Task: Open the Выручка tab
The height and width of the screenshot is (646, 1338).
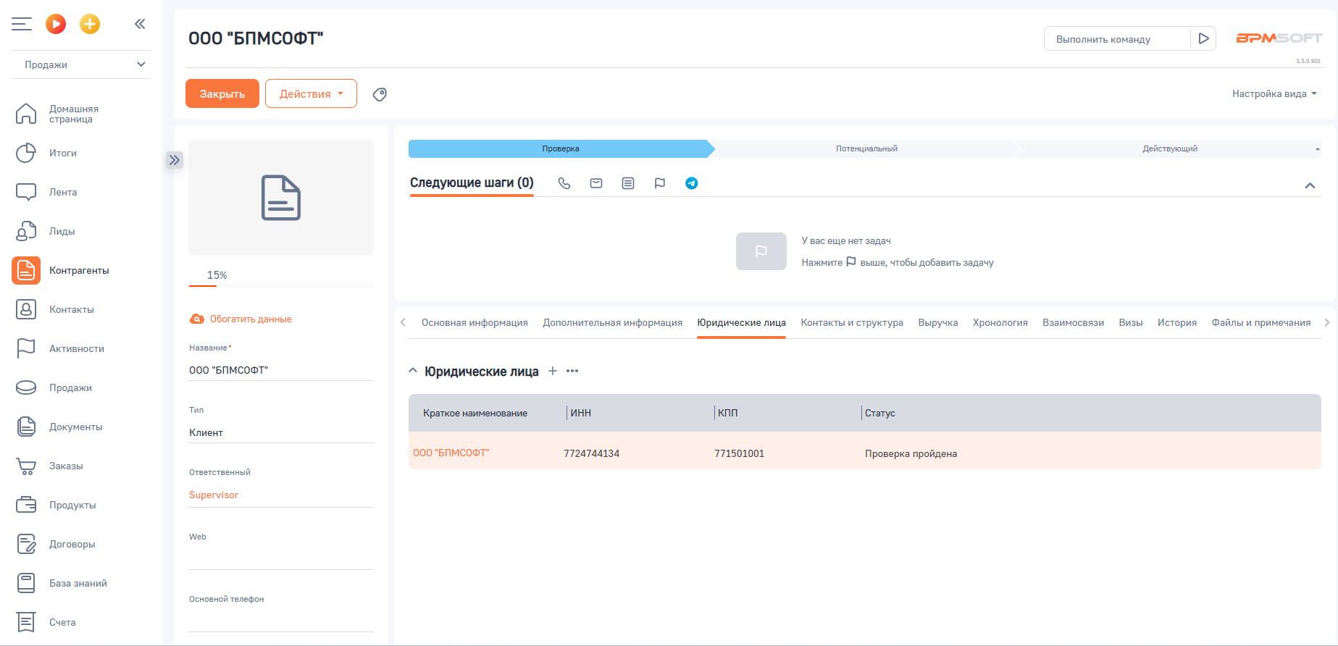Action: (x=938, y=322)
